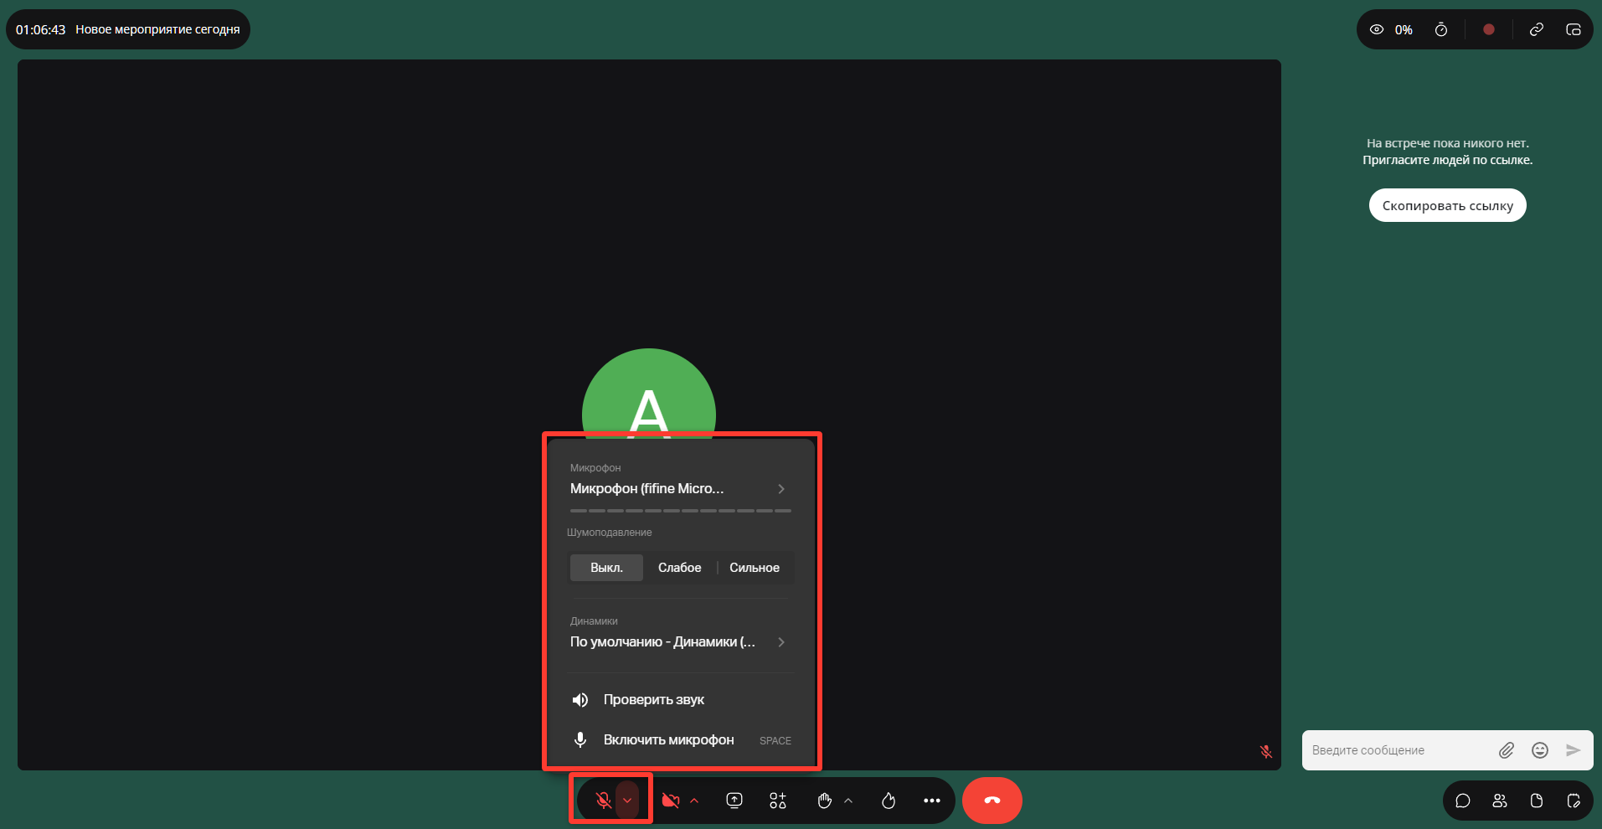Focus the Введите сообщение message field
The height and width of the screenshot is (829, 1602).
click(1399, 750)
